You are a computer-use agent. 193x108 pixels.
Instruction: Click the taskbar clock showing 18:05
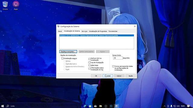coord(183,106)
